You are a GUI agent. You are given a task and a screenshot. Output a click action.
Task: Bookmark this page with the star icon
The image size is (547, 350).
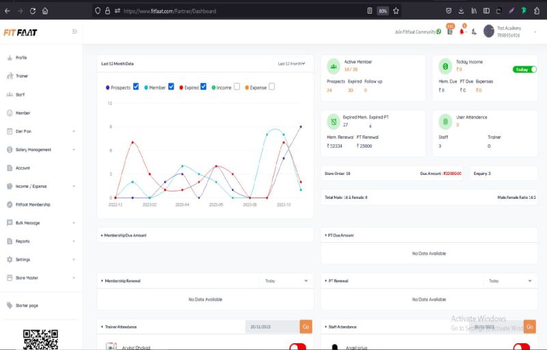tap(395, 11)
